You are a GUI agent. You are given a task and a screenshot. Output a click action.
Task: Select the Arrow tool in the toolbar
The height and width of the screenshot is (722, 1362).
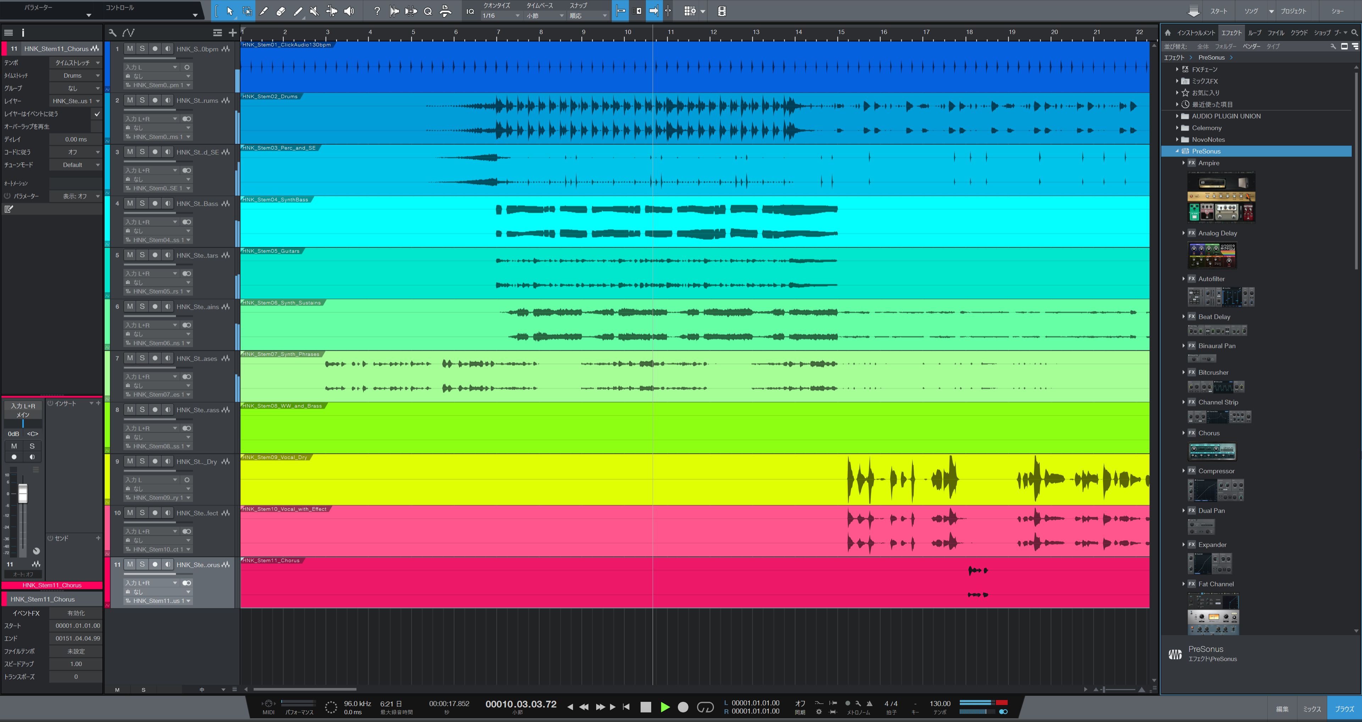(229, 11)
